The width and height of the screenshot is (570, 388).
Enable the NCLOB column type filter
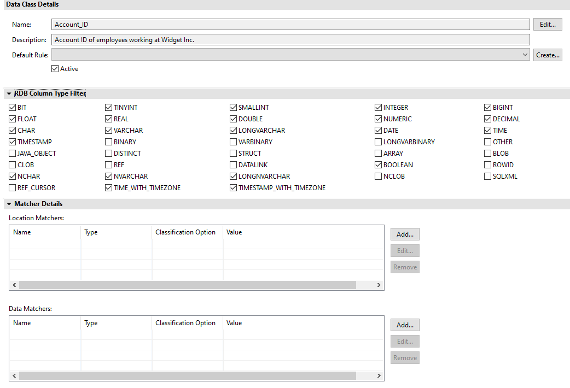point(378,176)
